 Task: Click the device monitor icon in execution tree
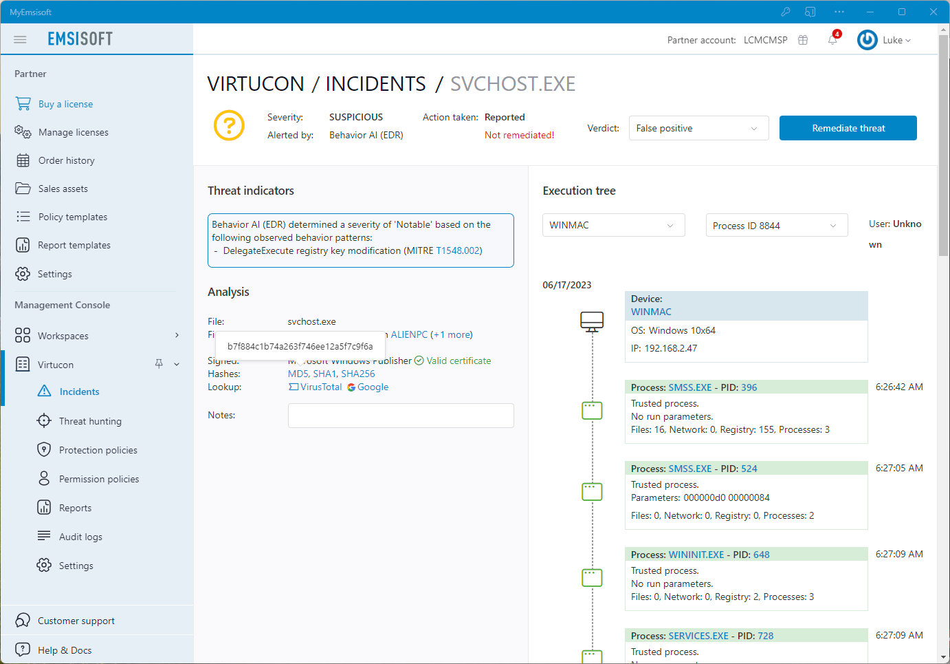click(592, 321)
